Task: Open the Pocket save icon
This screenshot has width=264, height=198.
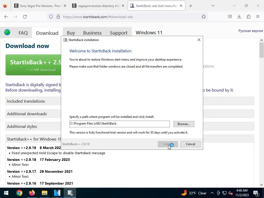Action: [230, 16]
